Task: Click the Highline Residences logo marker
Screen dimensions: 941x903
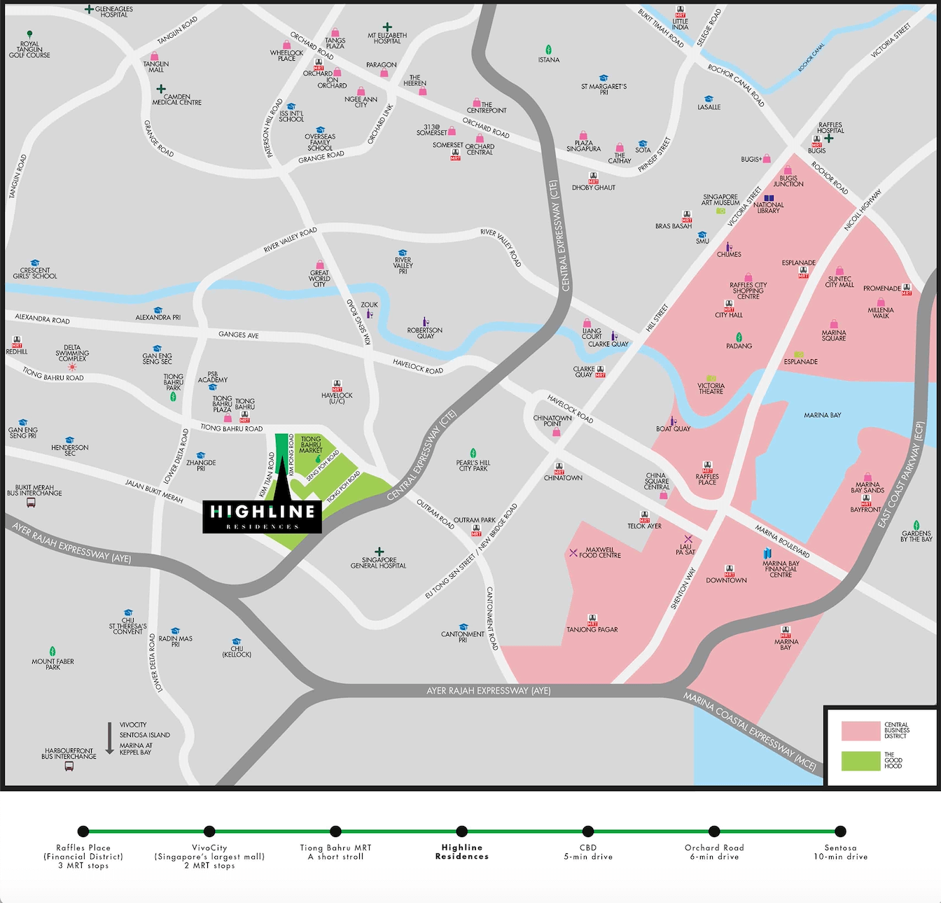Action: 262,517
